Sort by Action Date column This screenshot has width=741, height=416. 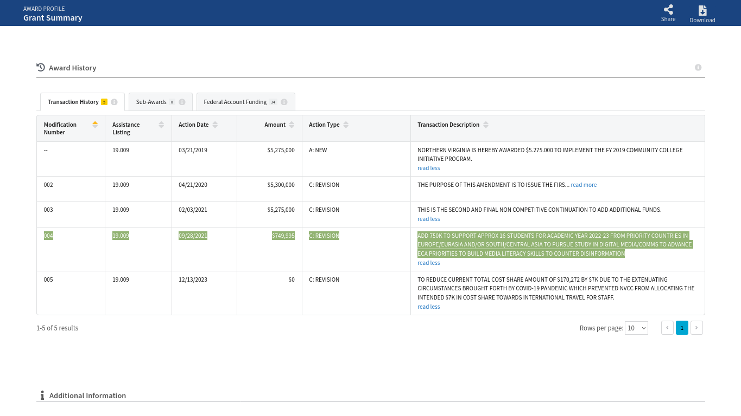point(215,125)
